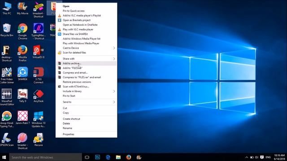Choose Scan for deleted files
Screen dimensions: 287x161
click(x=87, y=53)
